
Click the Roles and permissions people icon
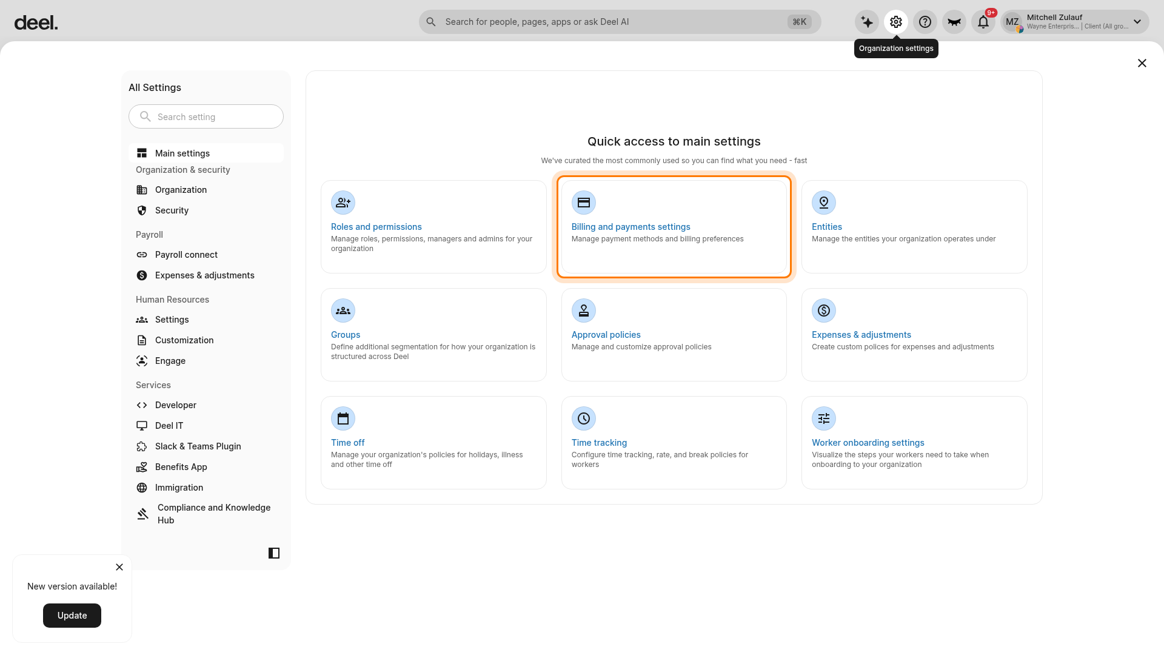pyautogui.click(x=343, y=203)
